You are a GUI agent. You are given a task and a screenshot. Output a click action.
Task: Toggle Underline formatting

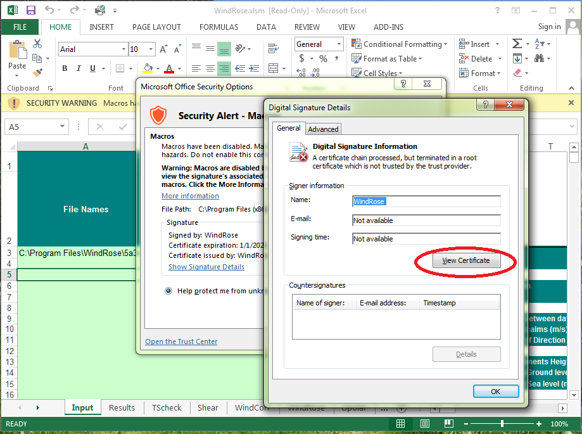coord(92,68)
